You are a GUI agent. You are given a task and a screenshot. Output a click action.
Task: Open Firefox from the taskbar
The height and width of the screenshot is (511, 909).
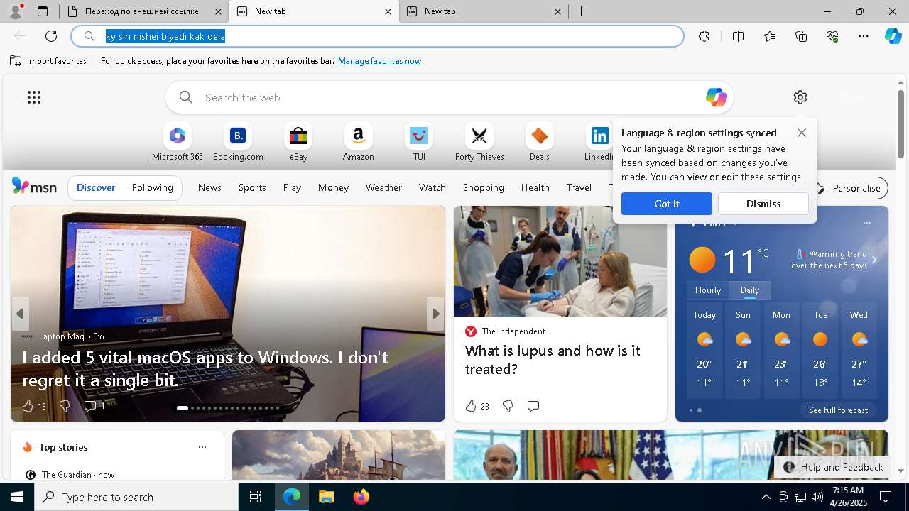pyautogui.click(x=361, y=497)
